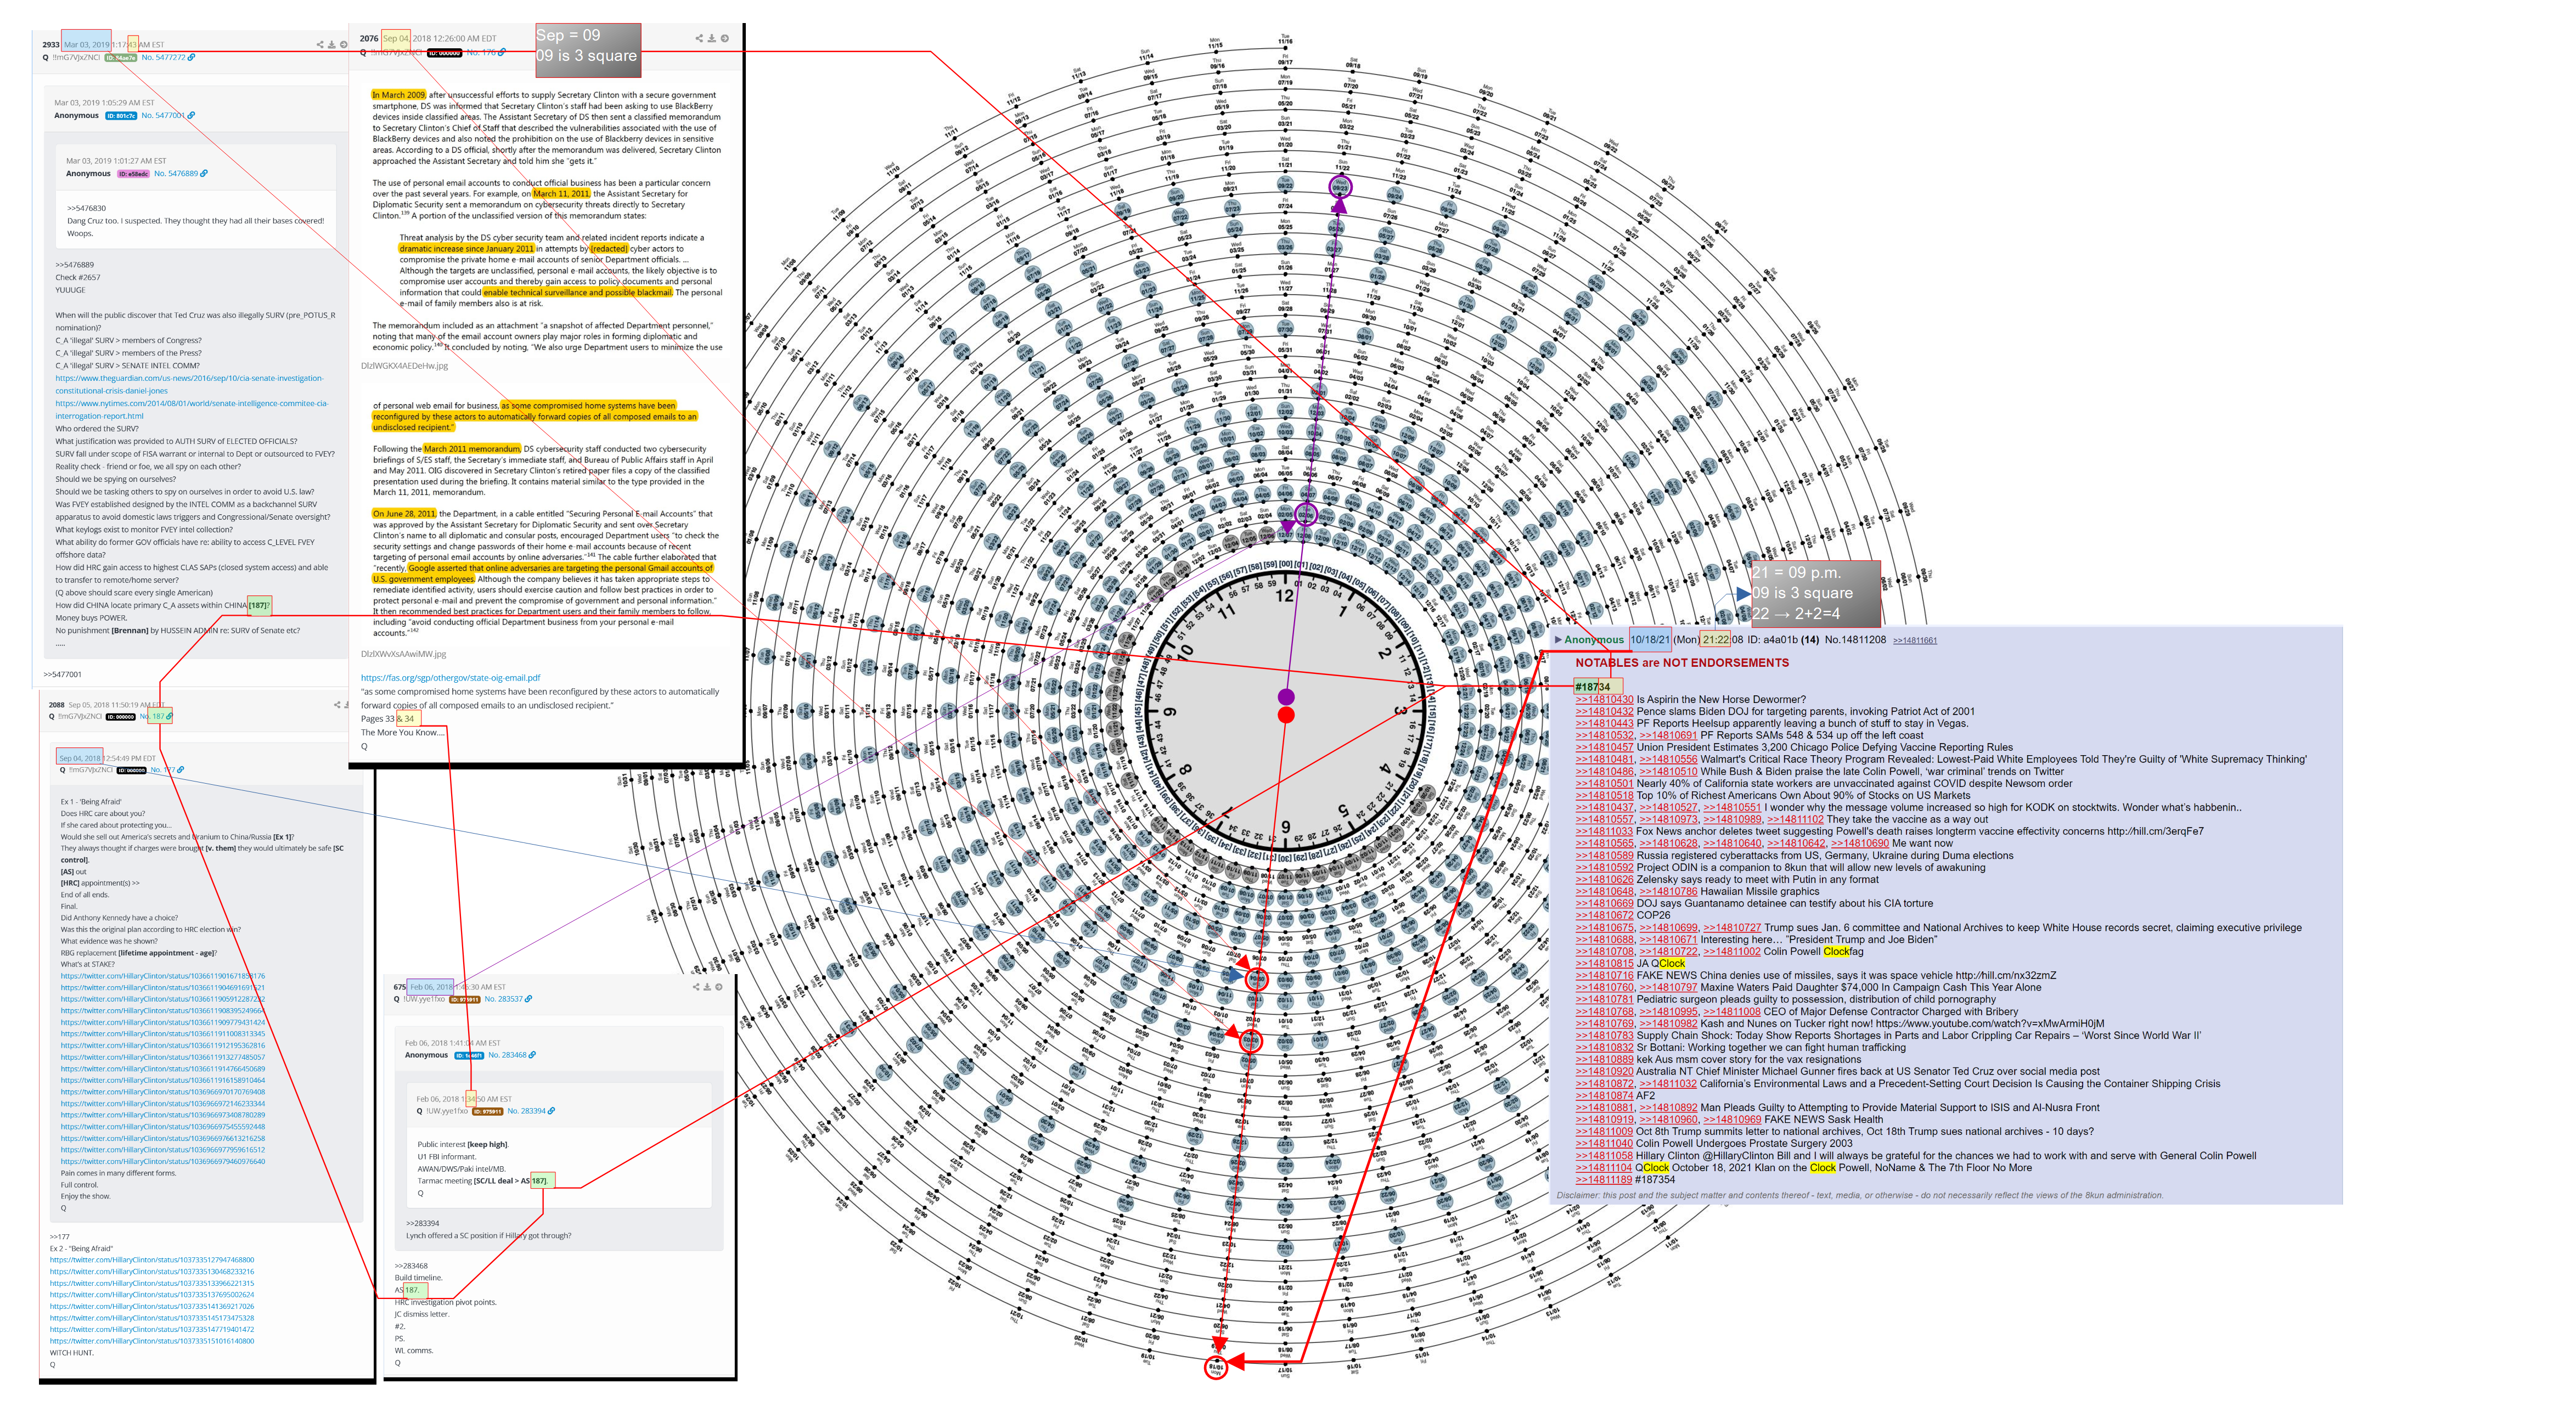Click the chain icon beside No. 5476889
Screen dimensions: 2576x1417
[205, 173]
